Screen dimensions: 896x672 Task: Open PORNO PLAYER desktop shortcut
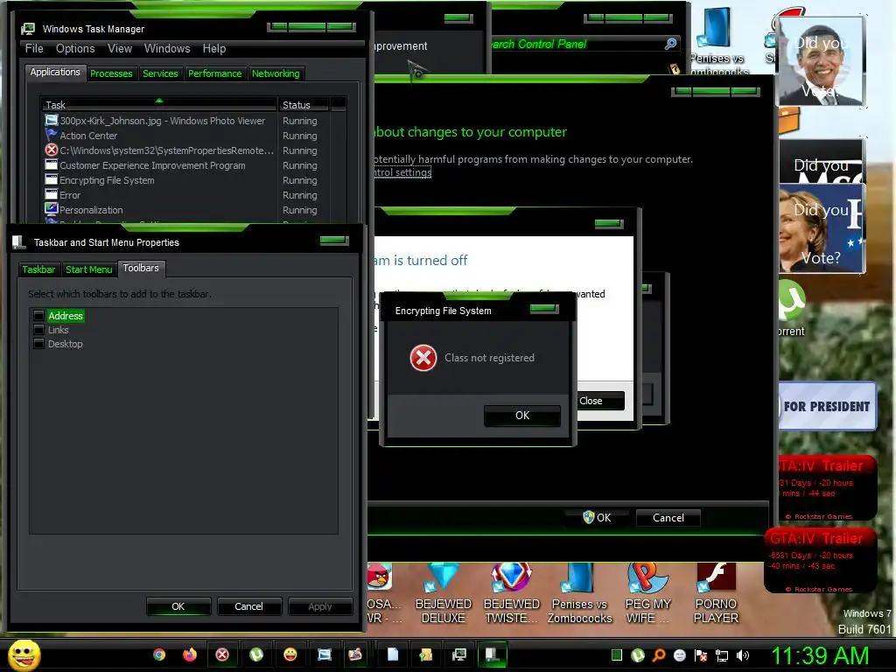click(x=716, y=593)
